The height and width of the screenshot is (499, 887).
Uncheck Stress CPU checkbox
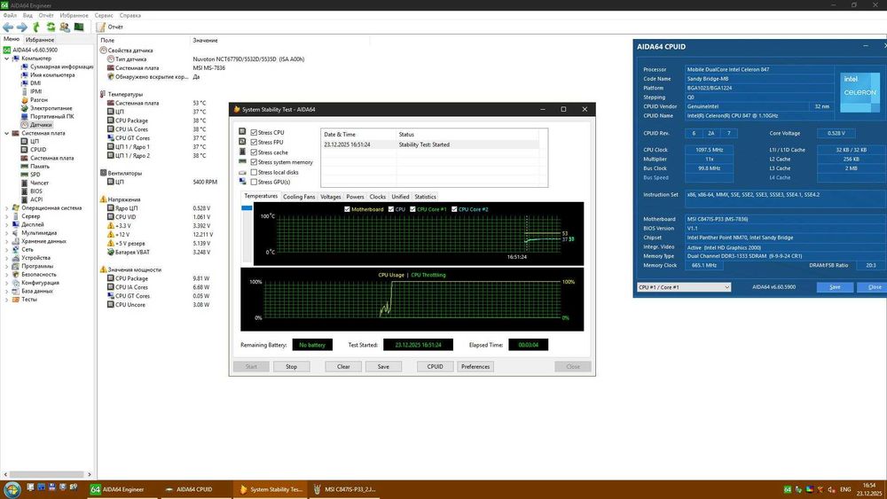pos(254,132)
